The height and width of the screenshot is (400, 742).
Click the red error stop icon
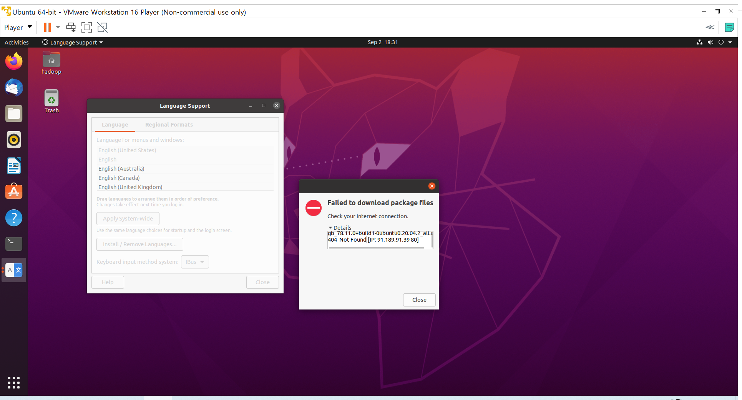[314, 208]
